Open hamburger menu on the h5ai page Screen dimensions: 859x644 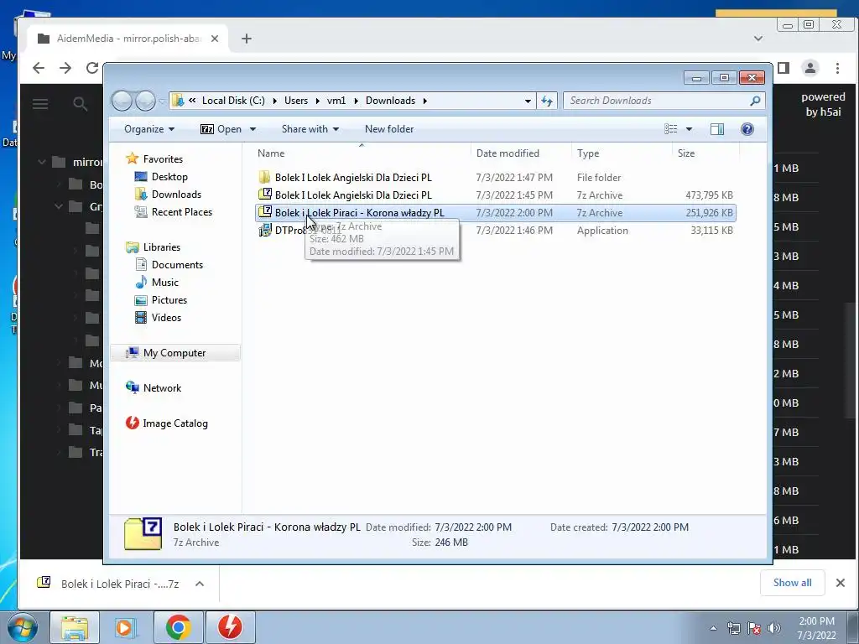tap(40, 104)
